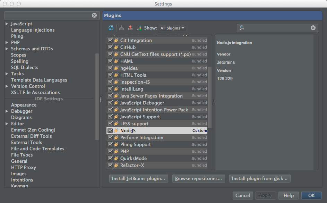Click the plug icon beside NodeJS

tap(117, 130)
